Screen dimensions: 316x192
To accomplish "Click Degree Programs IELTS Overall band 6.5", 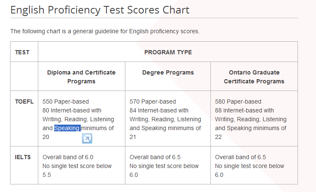I will [155, 157].
